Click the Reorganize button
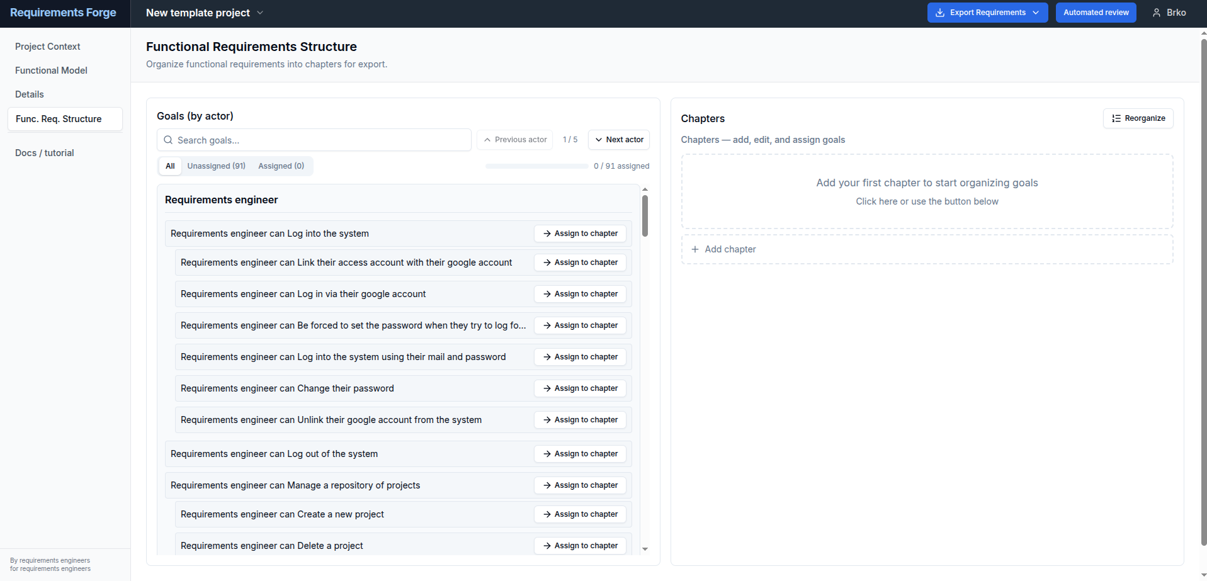 [x=1138, y=118]
